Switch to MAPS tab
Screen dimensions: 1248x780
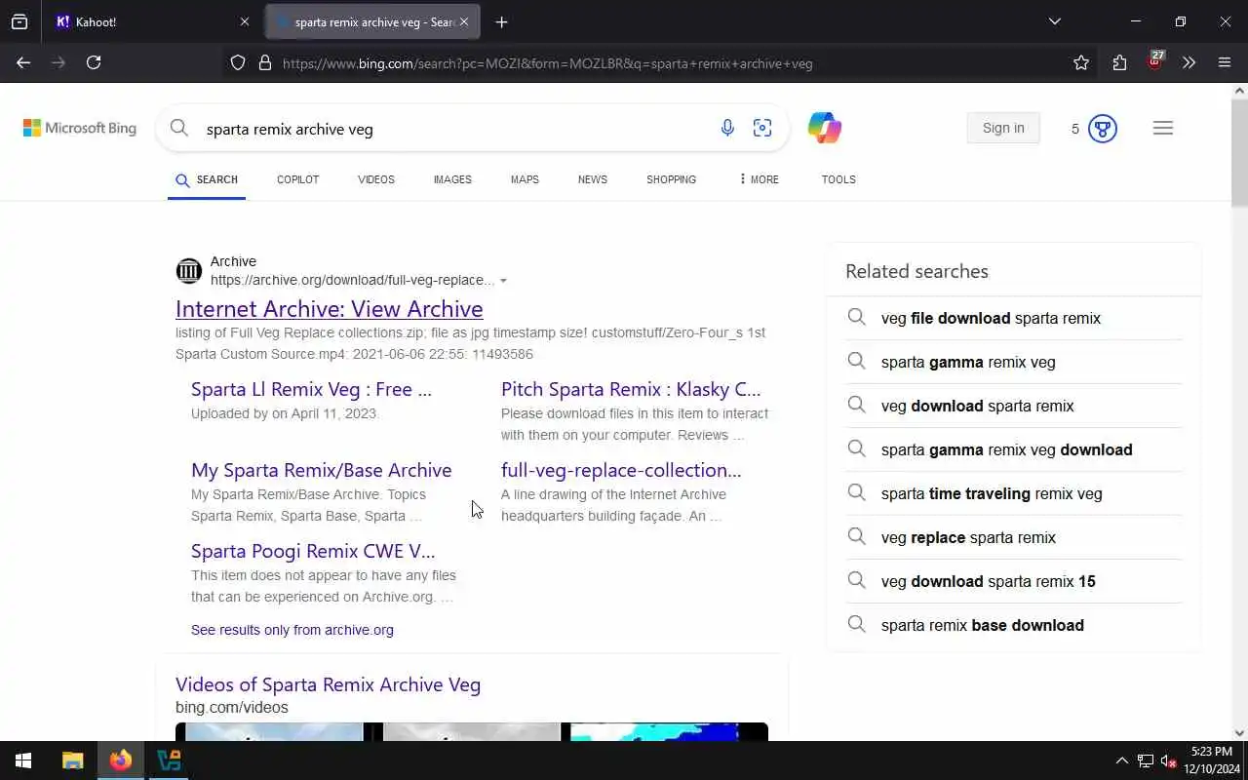point(525,179)
